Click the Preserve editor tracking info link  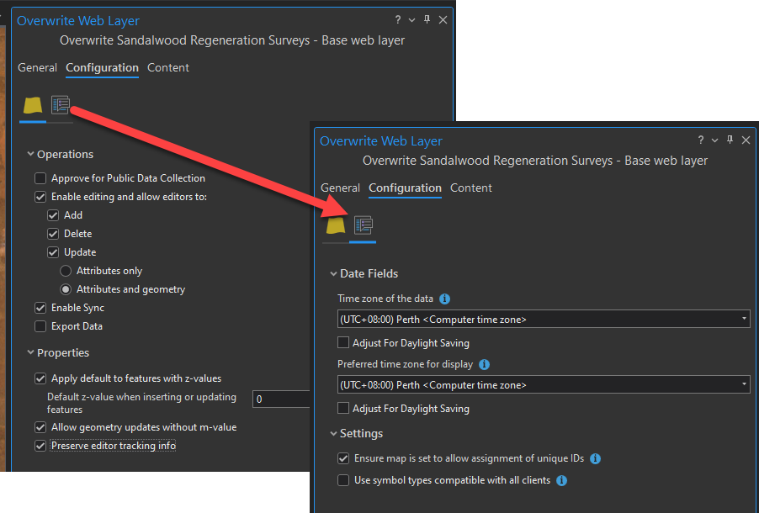pyautogui.click(x=113, y=445)
